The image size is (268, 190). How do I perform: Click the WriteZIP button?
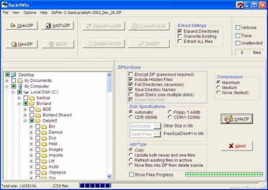pos(237,119)
